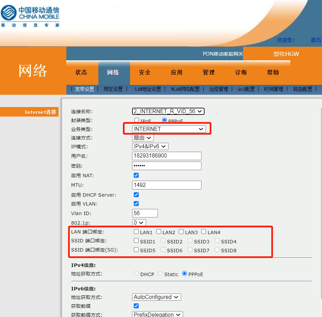Open WLAN网络配置 page

pos(185,89)
